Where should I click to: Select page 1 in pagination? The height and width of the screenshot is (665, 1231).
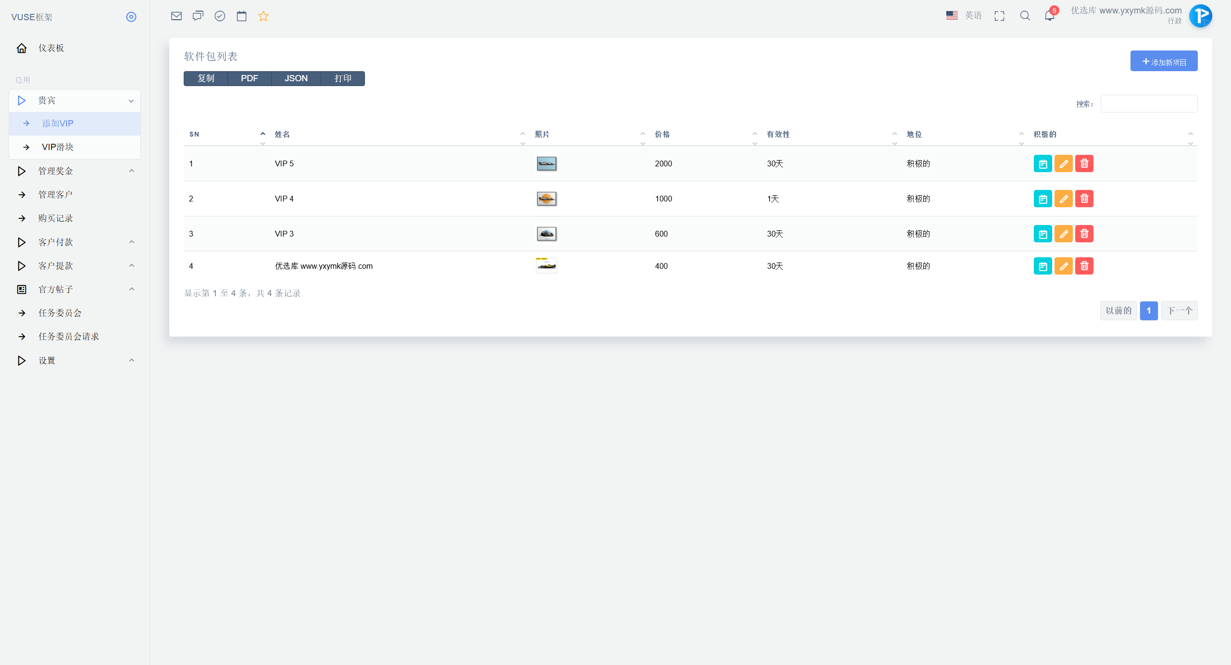[1149, 311]
